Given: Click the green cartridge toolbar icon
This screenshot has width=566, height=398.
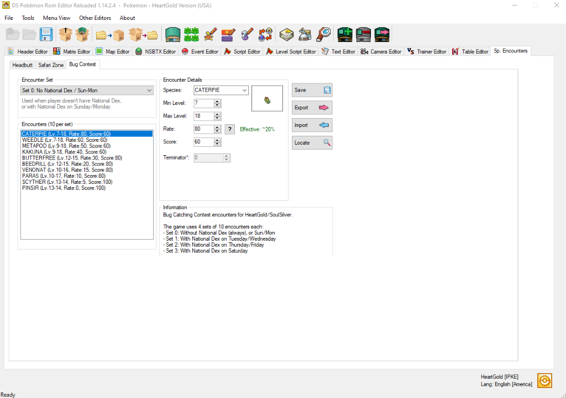Looking at the screenshot, I should pos(344,34).
